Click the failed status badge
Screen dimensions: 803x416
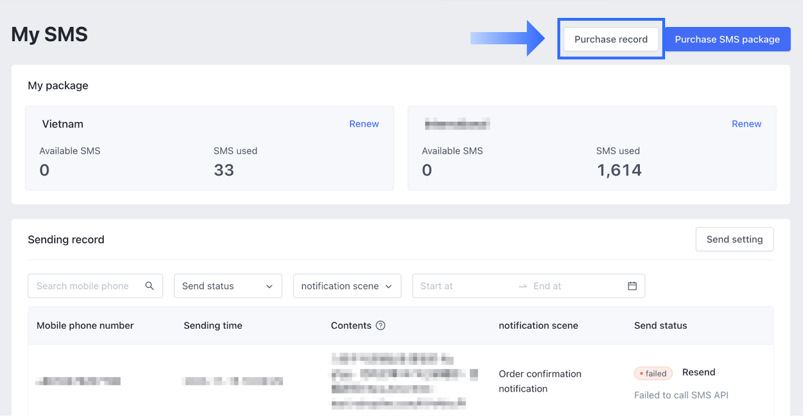pyautogui.click(x=653, y=373)
